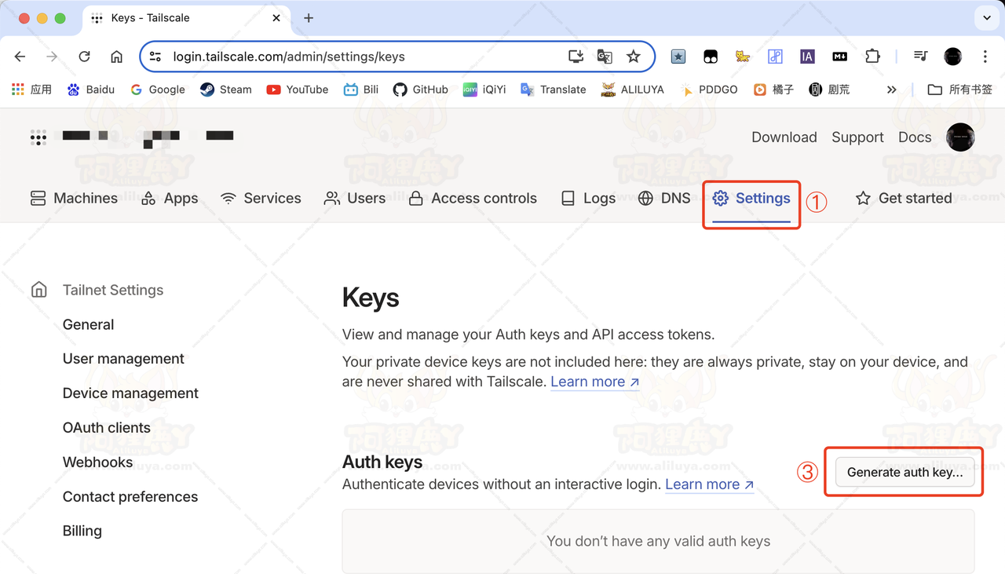Viewport: 1005px width, 574px height.
Task: Open the Access controls tab
Action: pos(473,199)
